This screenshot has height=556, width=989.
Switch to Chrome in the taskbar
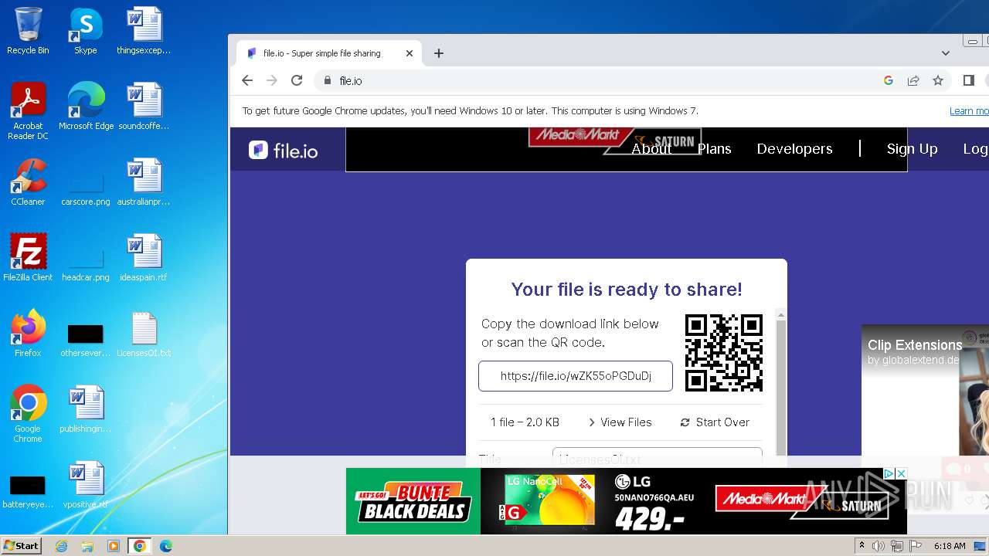point(140,546)
